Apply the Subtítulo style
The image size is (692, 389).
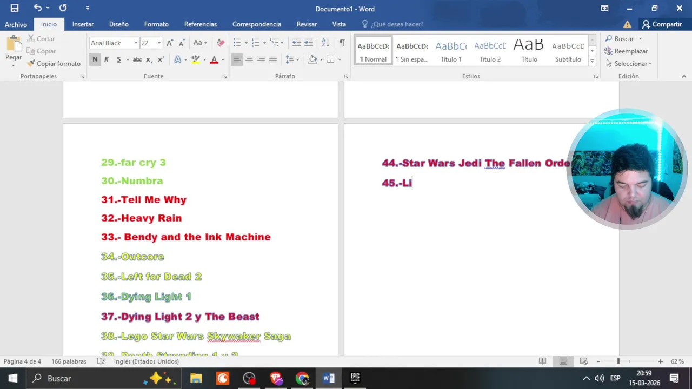click(568, 51)
